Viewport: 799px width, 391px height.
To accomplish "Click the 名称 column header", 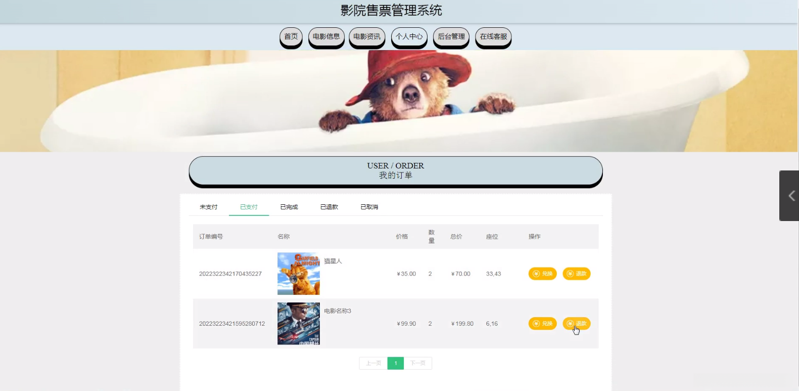I will coord(284,237).
